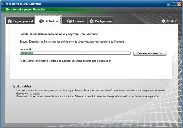Switch to the Historial tab
This screenshot has width=183, height=128.
[x=75, y=21]
